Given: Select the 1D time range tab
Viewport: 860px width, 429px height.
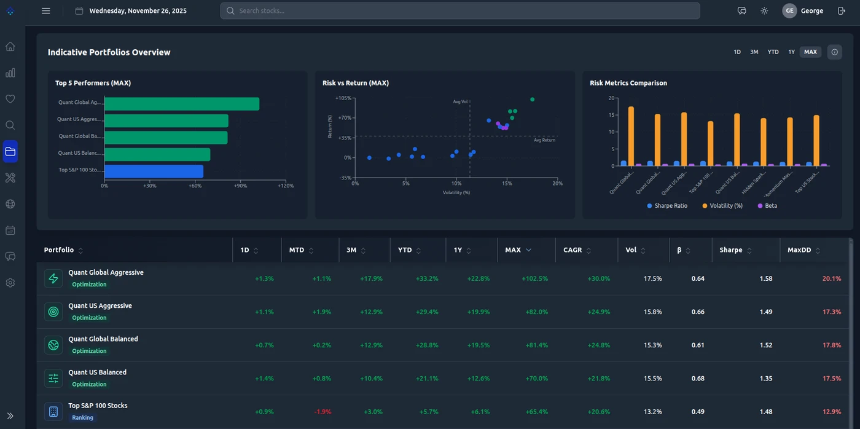Looking at the screenshot, I should 737,52.
